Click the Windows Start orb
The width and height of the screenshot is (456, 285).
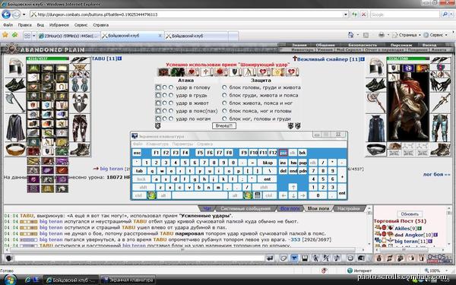click(x=10, y=280)
